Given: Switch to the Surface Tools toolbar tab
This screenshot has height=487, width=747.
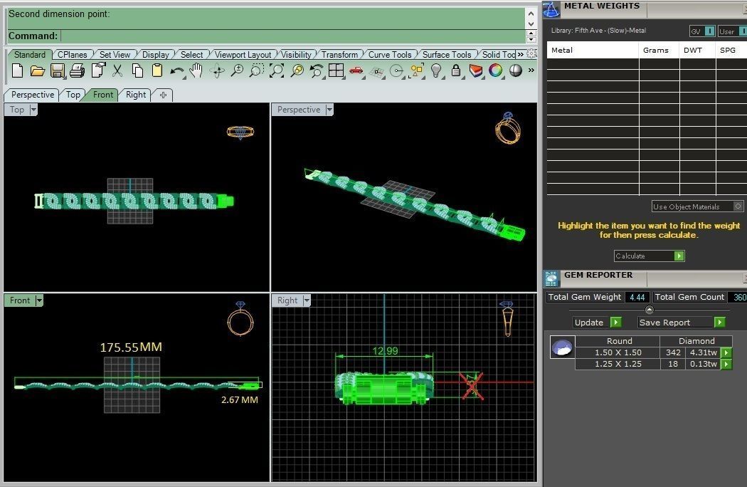Looking at the screenshot, I should pos(446,54).
